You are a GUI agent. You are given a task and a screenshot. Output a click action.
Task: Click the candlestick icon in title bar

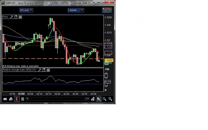pos(3,3)
